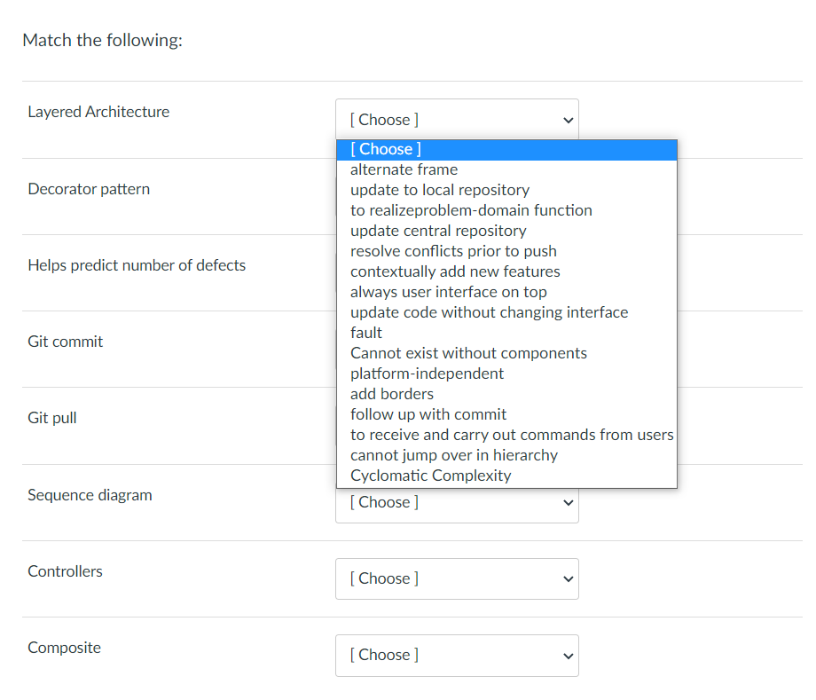Screen dimensions: 816x700
Task: Choose 'contextually add new features' option
Action: click(506, 271)
